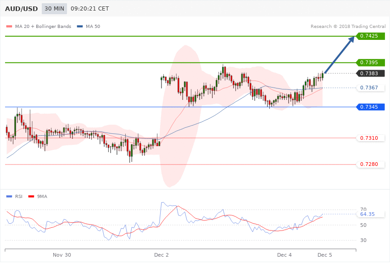Click the RSI 50 level label

tap(363, 225)
